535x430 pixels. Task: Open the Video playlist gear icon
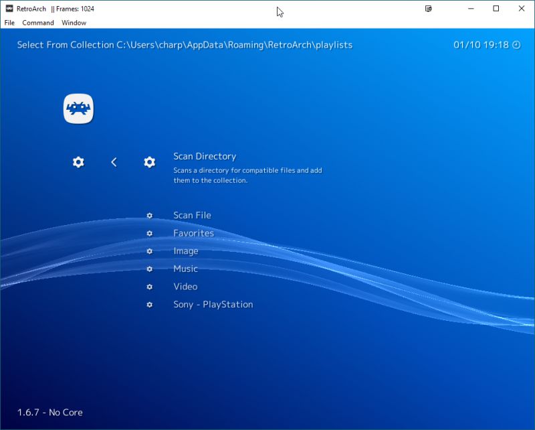coord(148,287)
